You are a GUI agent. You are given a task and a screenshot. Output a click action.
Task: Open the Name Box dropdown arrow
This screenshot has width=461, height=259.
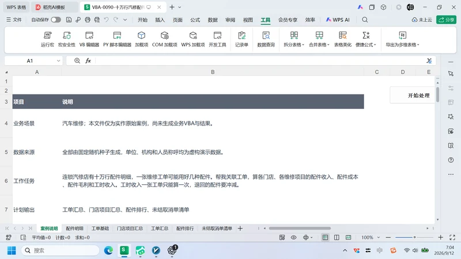click(x=59, y=61)
